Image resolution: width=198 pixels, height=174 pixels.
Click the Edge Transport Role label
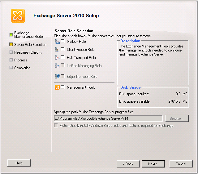[x=82, y=77]
